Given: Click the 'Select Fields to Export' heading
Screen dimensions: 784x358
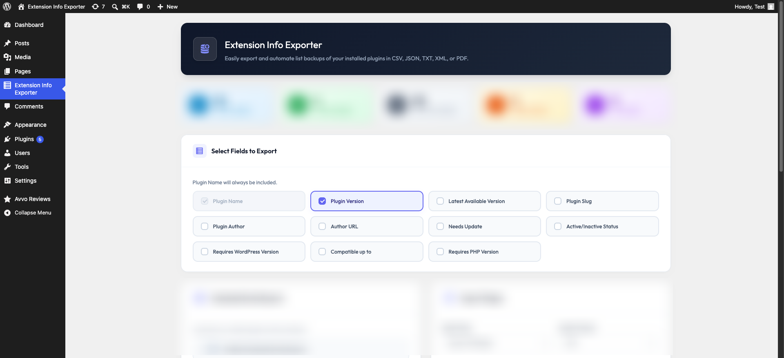Looking at the screenshot, I should tap(244, 151).
